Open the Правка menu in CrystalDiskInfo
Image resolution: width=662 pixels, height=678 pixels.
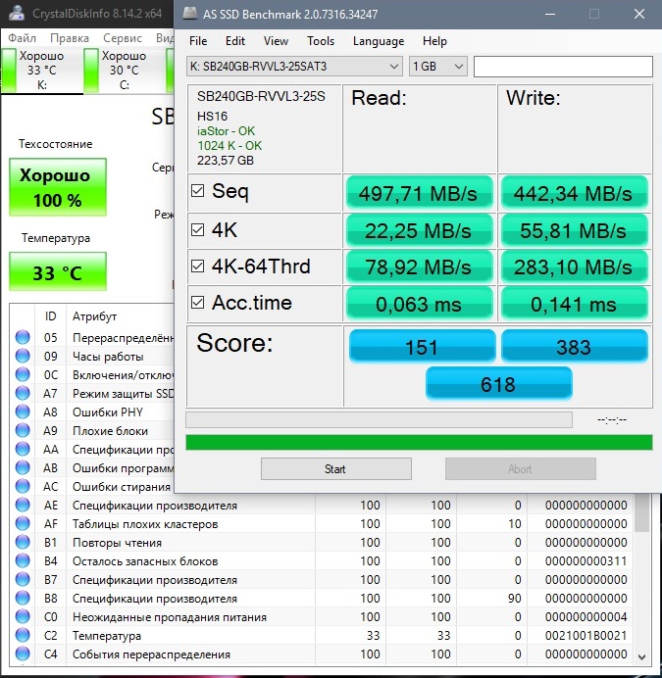[x=70, y=38]
